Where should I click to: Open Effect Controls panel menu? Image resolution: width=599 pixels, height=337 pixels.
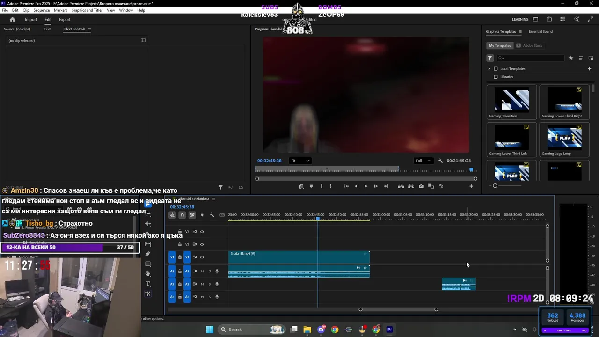click(x=89, y=29)
